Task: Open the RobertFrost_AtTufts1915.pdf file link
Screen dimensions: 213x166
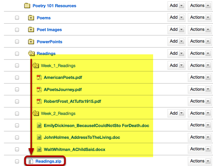Action: [x=72, y=101]
